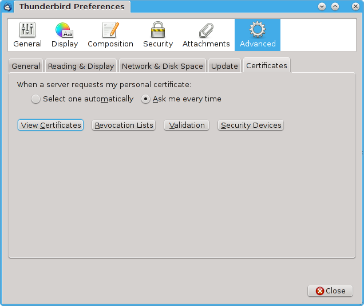Switch to the General sub-tab
Viewport: 364px width, 306px height.
26,66
